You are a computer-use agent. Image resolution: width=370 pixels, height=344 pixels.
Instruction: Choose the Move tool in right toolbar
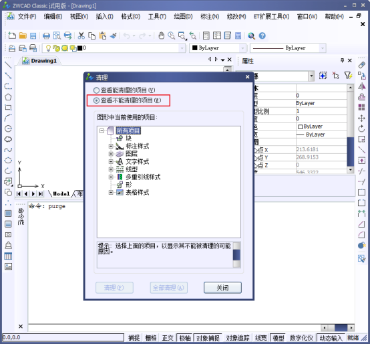(x=361, y=118)
